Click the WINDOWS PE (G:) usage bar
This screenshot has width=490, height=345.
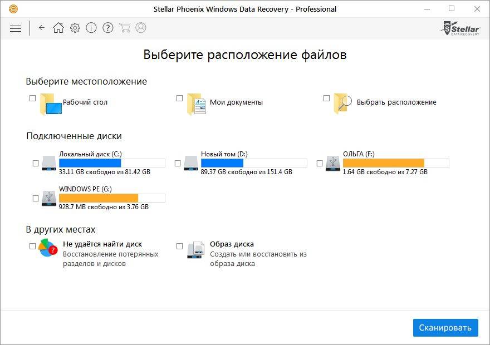click(x=112, y=198)
